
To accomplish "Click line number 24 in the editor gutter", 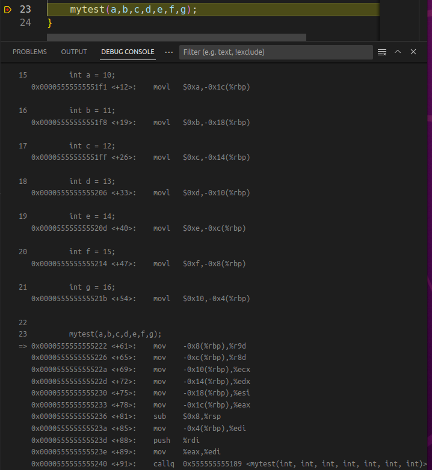I will [x=25, y=22].
